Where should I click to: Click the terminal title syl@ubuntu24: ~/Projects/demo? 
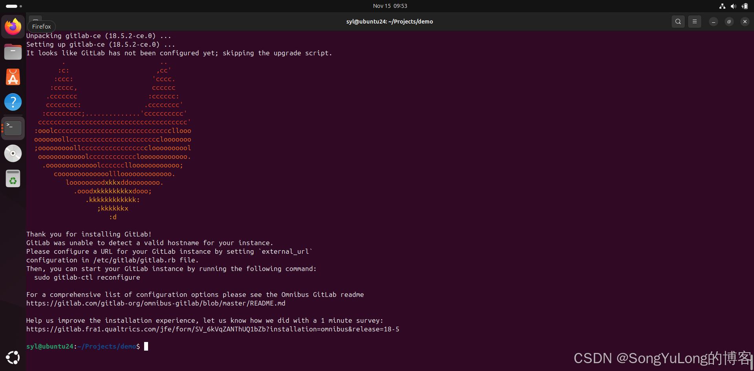390,22
